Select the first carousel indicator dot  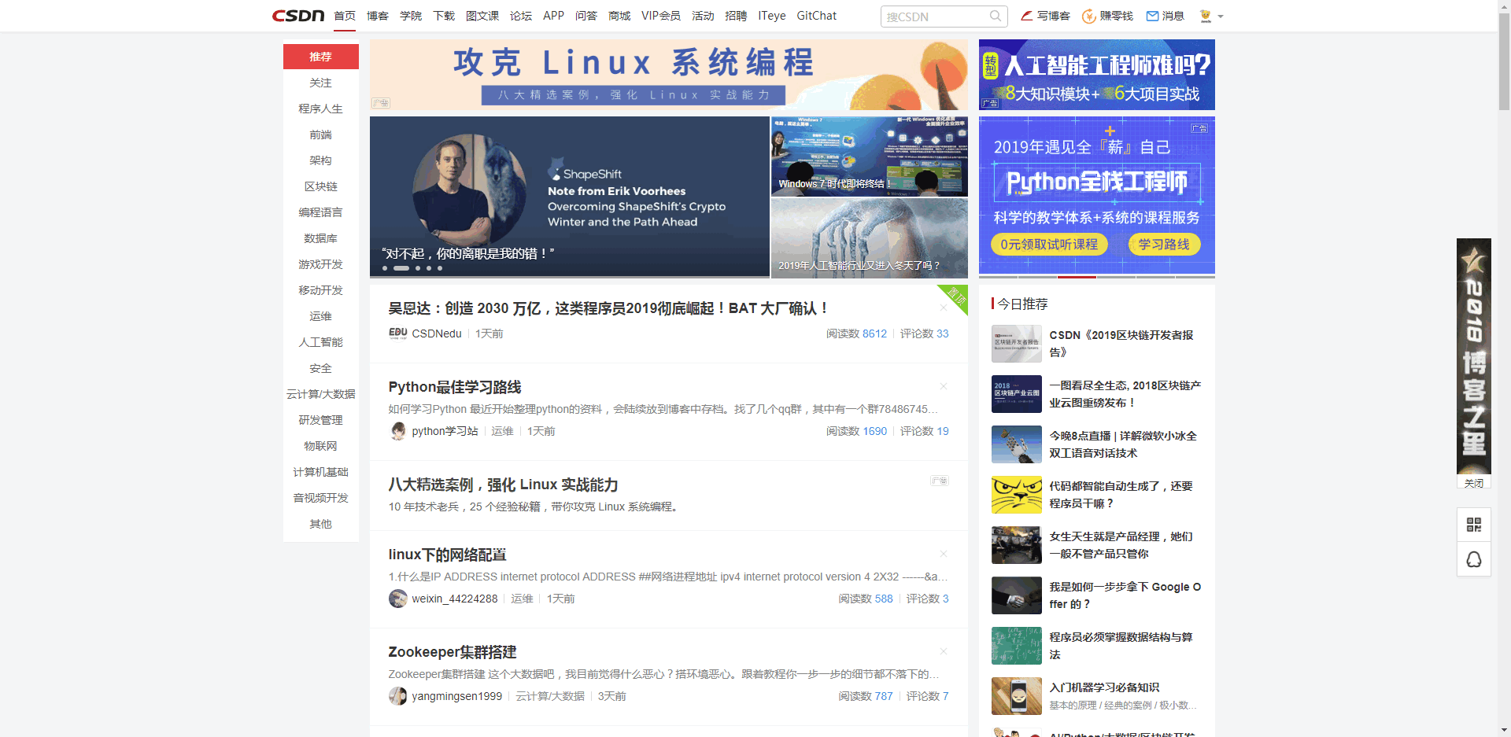point(385,268)
